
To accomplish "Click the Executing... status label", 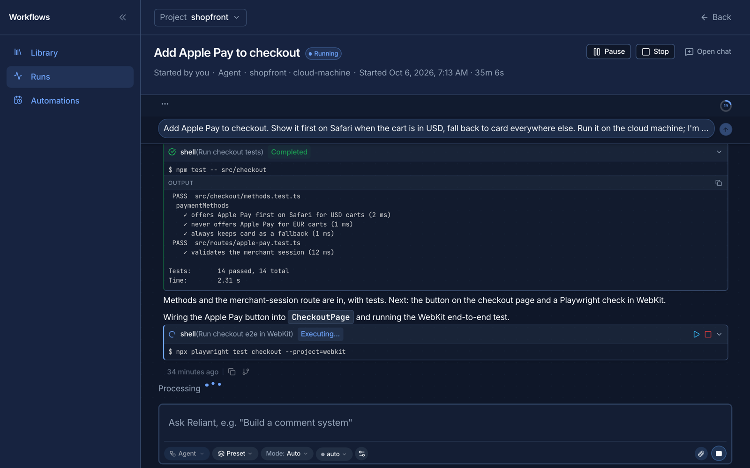I will 320,334.
